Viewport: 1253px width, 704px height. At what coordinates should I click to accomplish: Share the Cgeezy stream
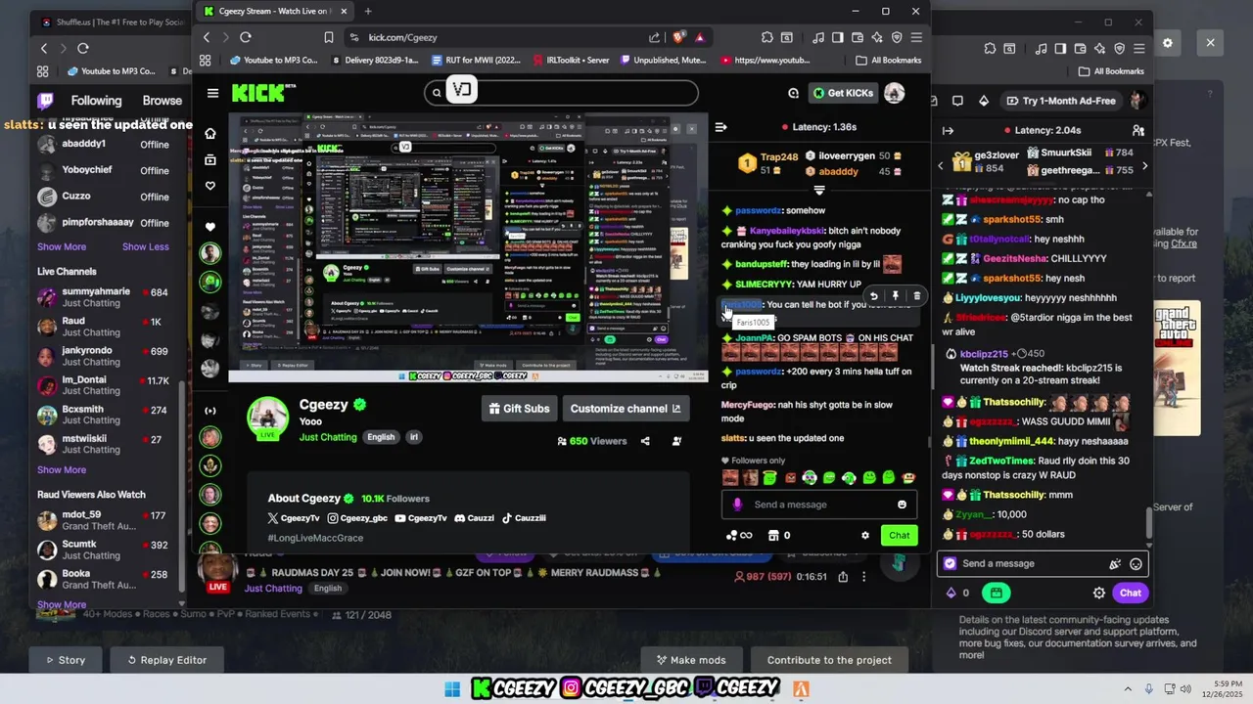(x=645, y=441)
